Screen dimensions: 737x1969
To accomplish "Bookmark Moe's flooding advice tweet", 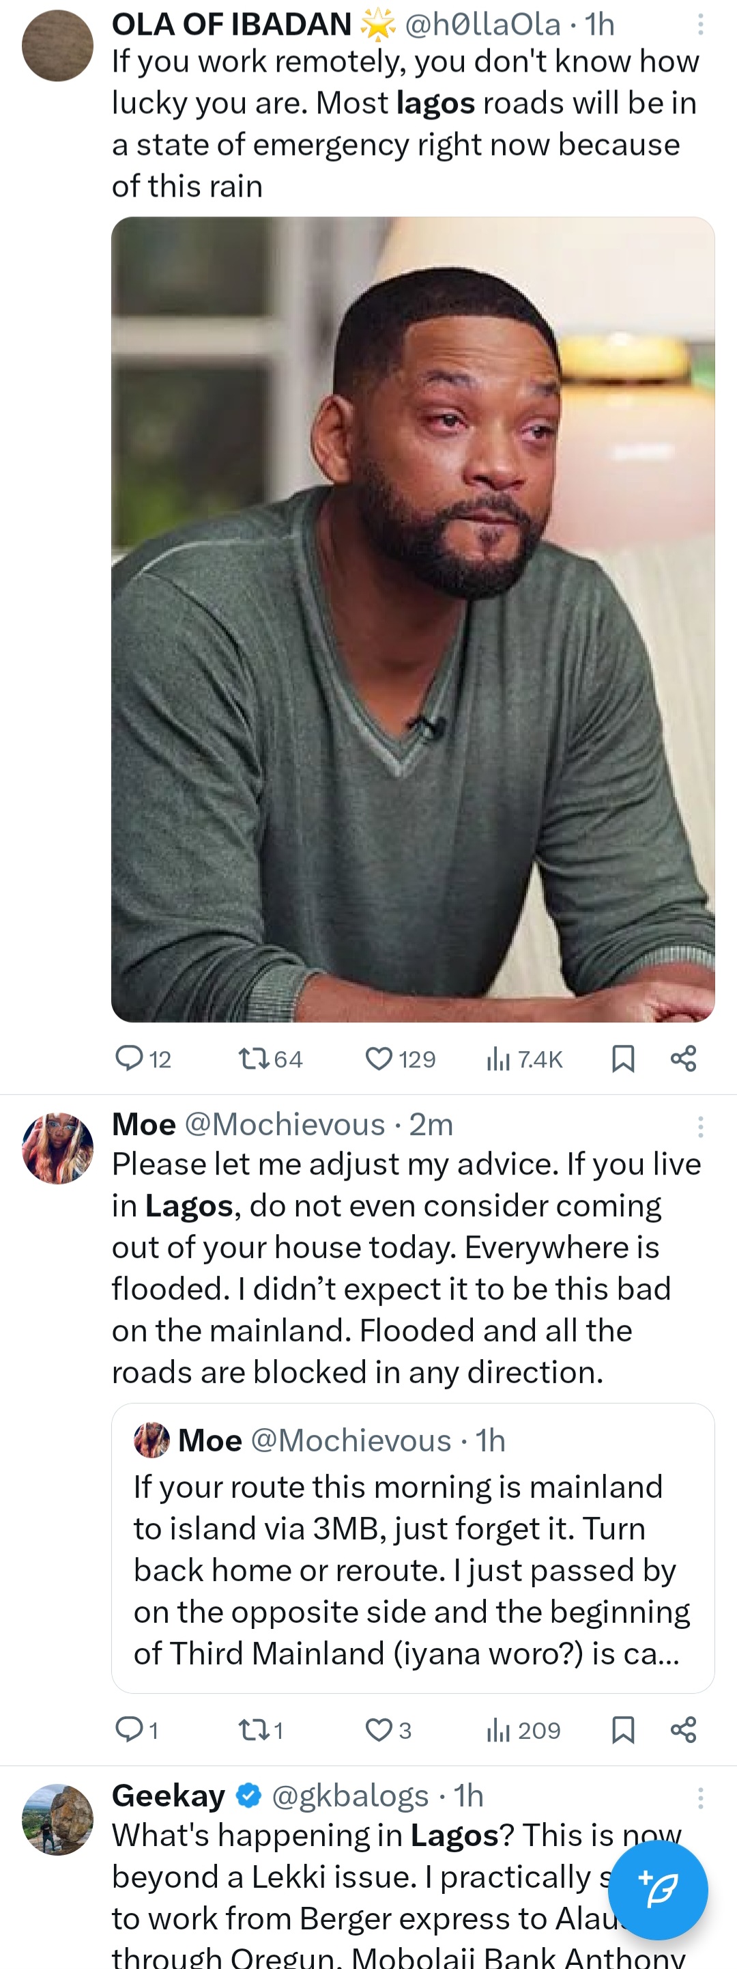I will point(623,1730).
